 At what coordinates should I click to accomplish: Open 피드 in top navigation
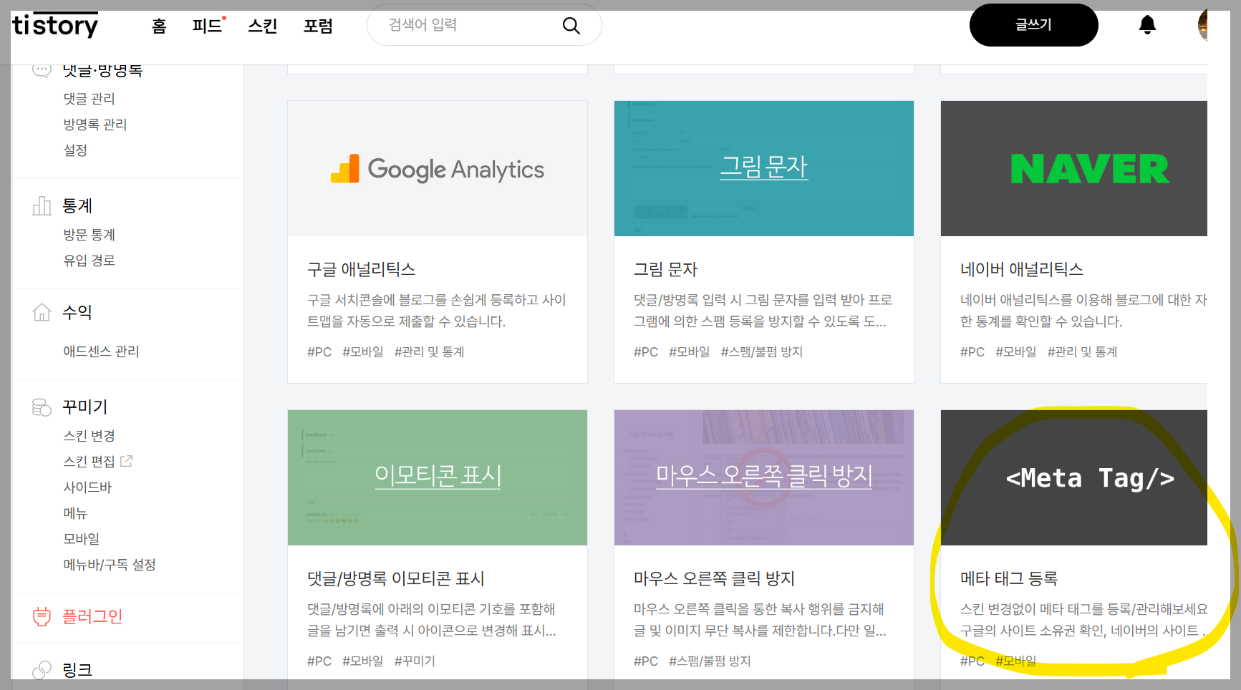(208, 26)
